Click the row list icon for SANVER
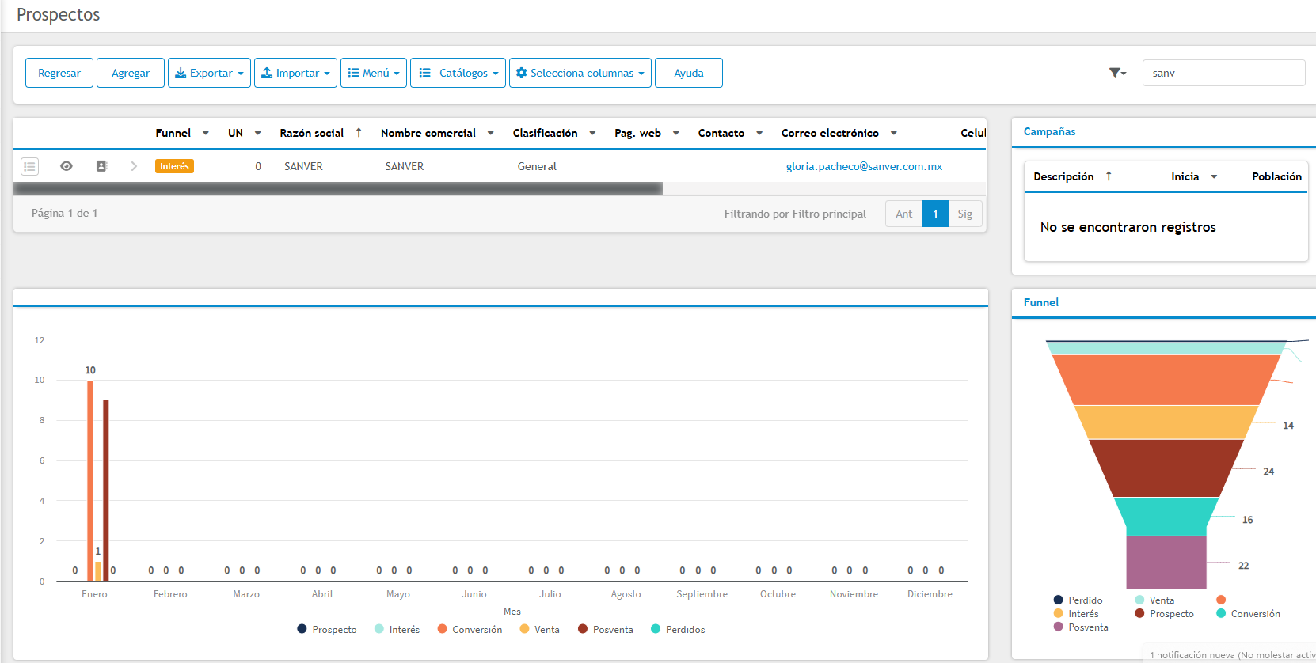Screen dimensions: 1316x663 click(30, 166)
